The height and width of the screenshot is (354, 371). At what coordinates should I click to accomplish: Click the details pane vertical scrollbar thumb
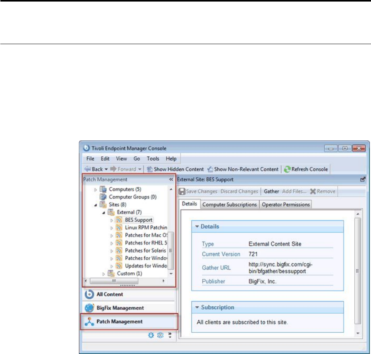[x=357, y=271]
